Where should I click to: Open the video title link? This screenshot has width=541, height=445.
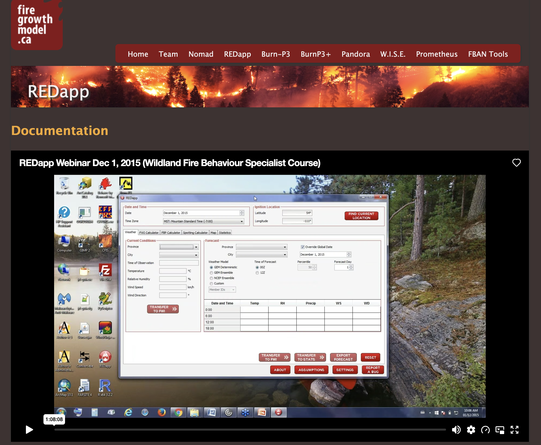coord(170,163)
